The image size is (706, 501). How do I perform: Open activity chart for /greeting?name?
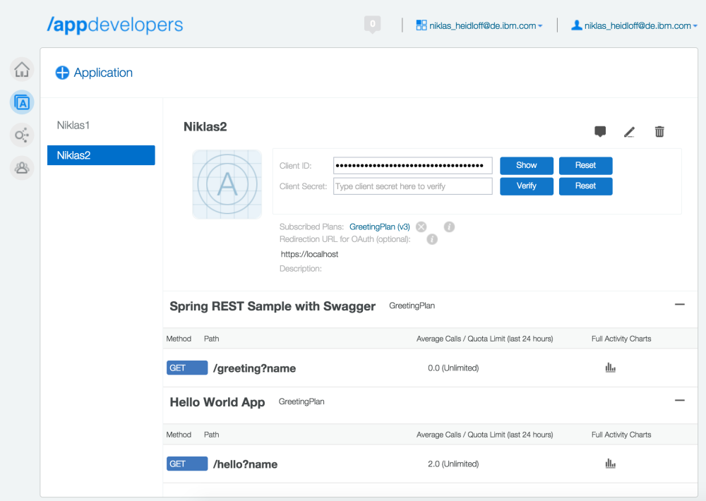[611, 368]
